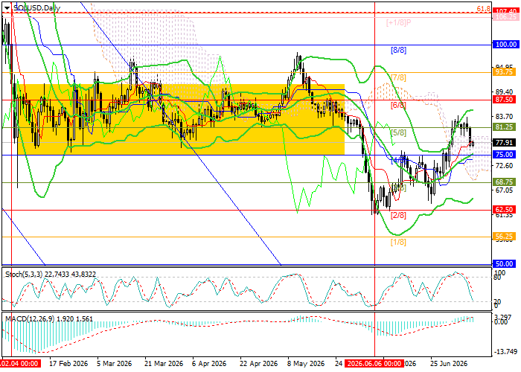This screenshot has height=372, width=521.
Task: Click the 6 Apr 2026 date label
Action: [x=209, y=364]
